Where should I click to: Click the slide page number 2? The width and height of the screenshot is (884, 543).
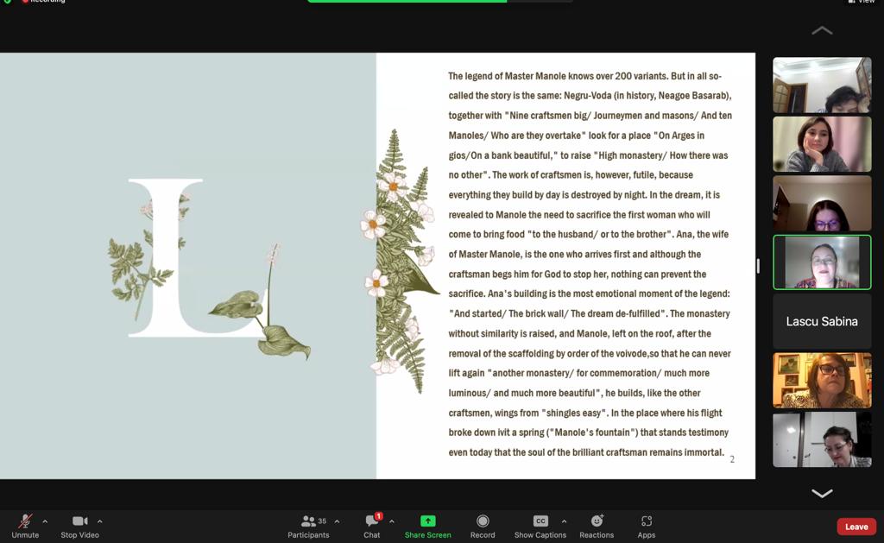click(732, 459)
